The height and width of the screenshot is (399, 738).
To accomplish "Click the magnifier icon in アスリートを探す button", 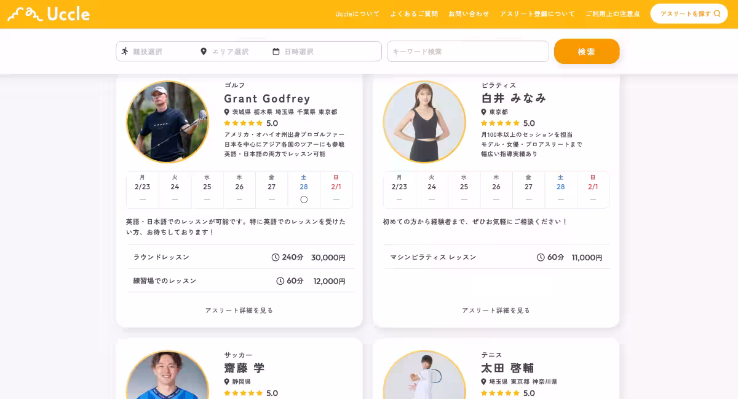I will (718, 13).
